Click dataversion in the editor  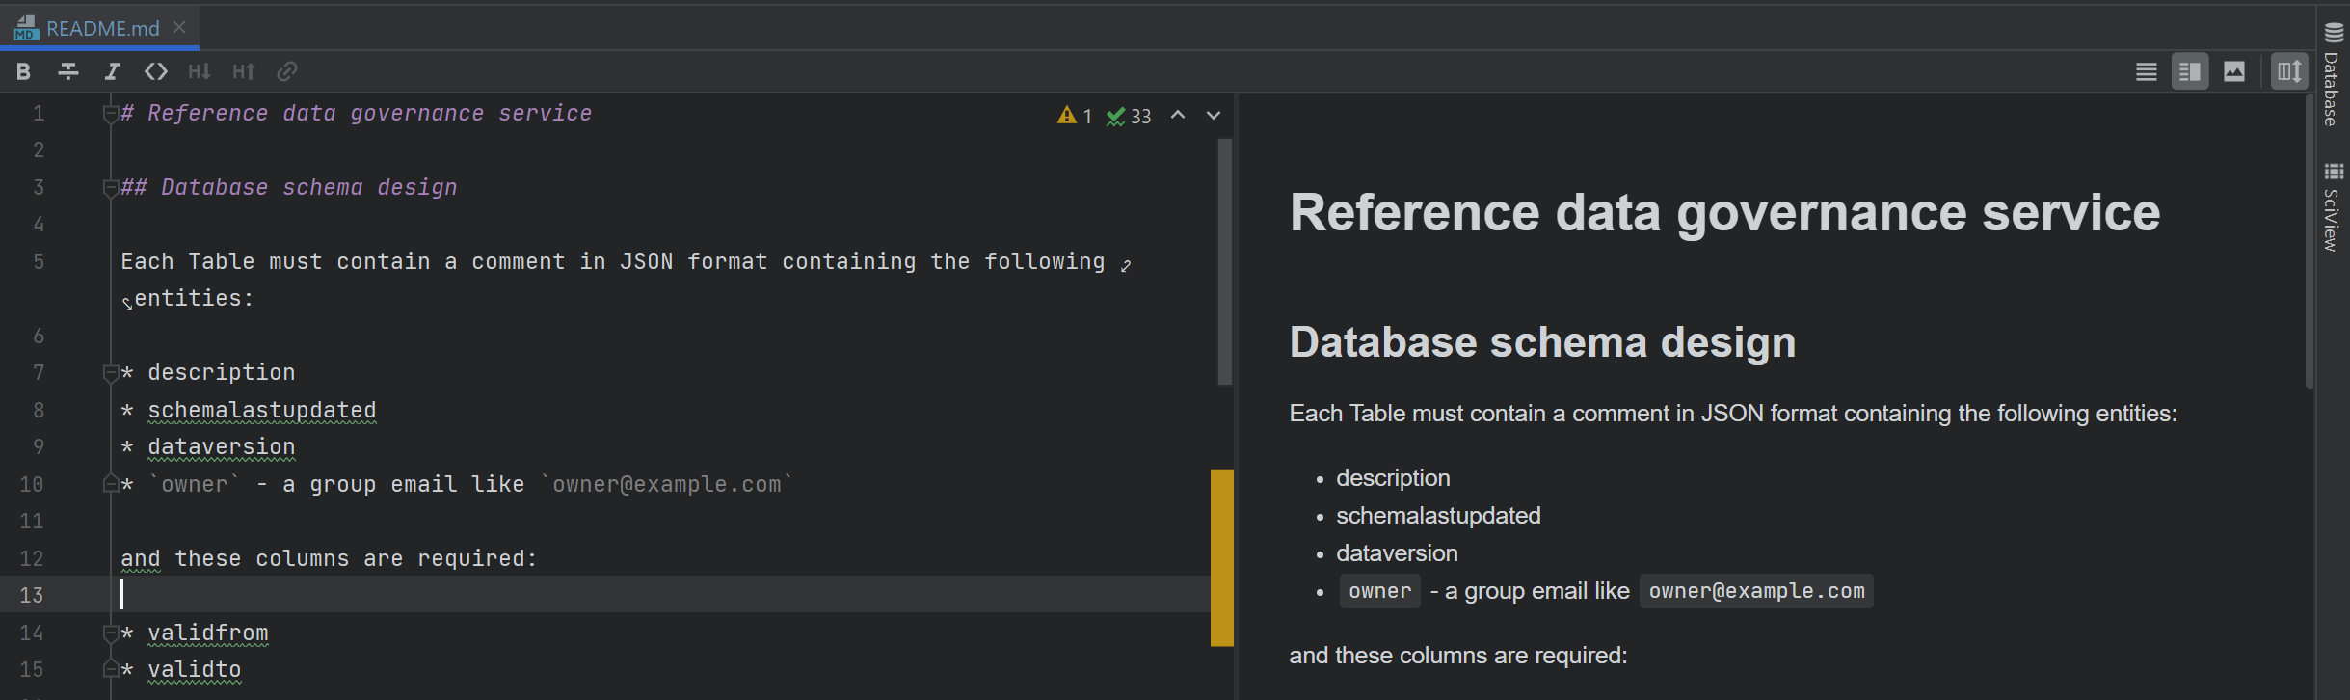click(222, 447)
